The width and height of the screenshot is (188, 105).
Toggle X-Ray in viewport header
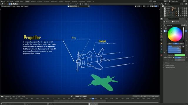pos(148,6)
